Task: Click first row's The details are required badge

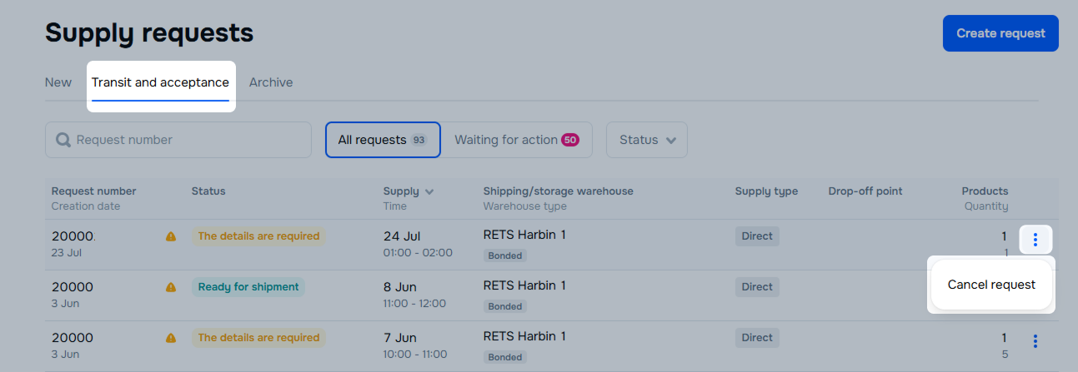Action: click(x=258, y=236)
